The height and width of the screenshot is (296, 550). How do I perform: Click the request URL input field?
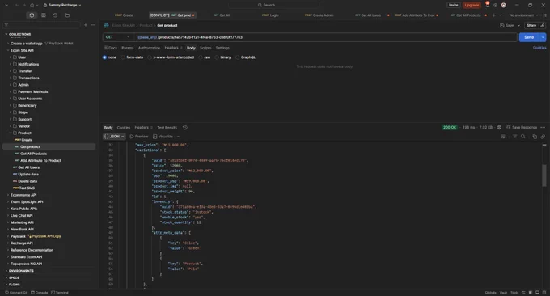[x=326, y=37]
